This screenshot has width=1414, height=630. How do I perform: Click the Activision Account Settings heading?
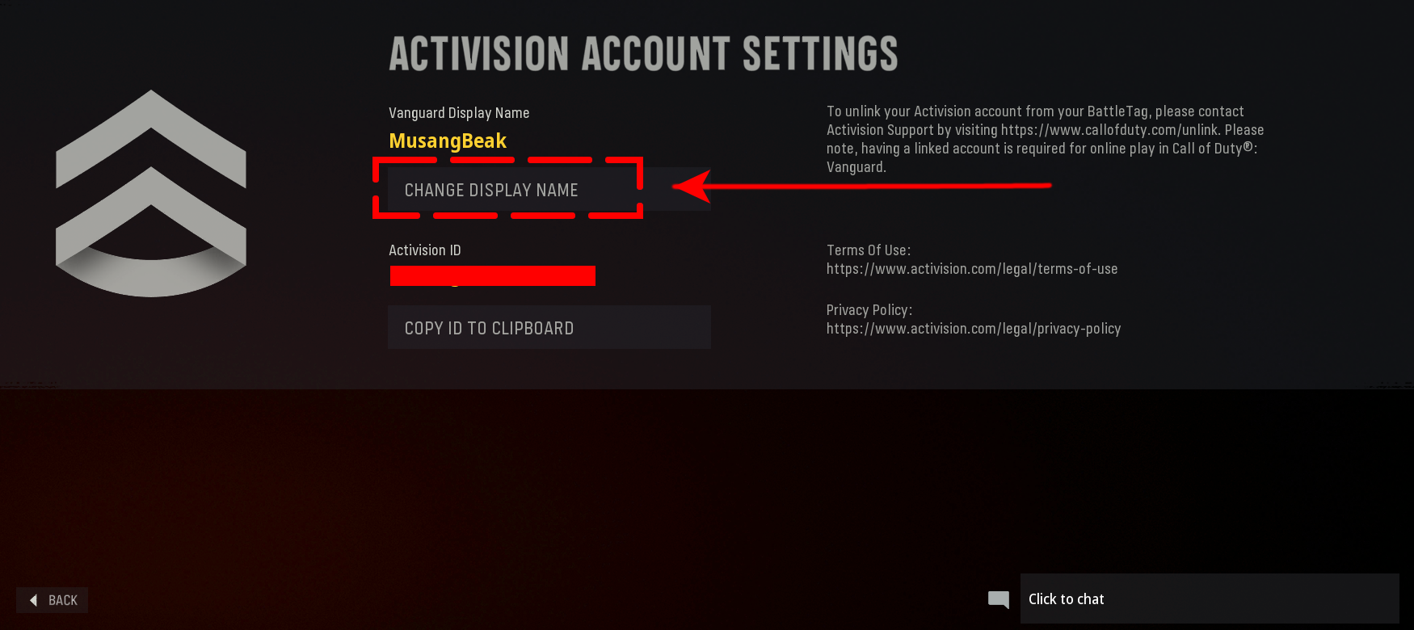coord(643,54)
